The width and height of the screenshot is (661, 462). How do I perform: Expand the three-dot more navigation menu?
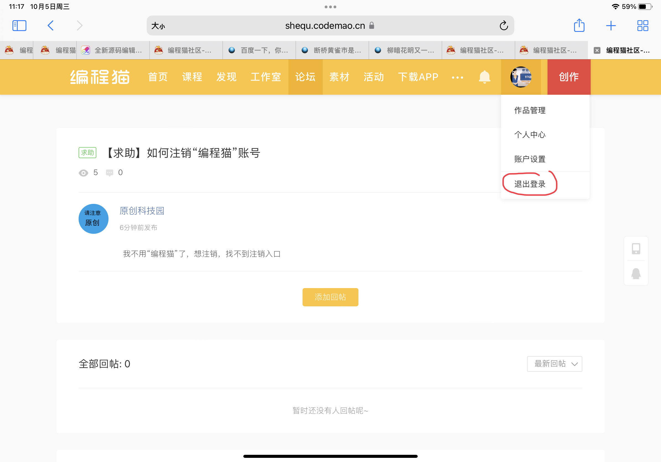pos(457,78)
